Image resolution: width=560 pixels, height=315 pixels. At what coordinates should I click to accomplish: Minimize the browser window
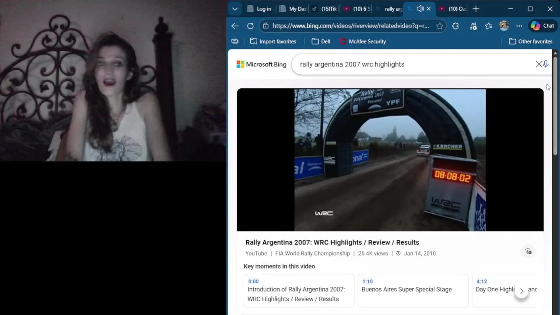510,9
